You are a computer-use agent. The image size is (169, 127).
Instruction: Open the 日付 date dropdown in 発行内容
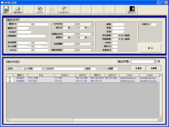coord(25,68)
